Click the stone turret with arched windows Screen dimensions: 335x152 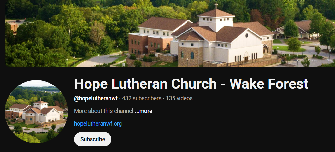click(190, 53)
